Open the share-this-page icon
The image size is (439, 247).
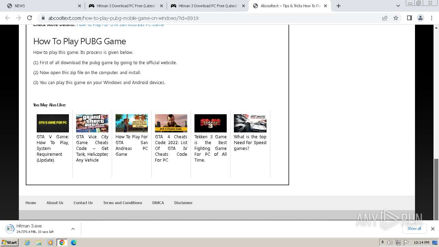pos(385,18)
